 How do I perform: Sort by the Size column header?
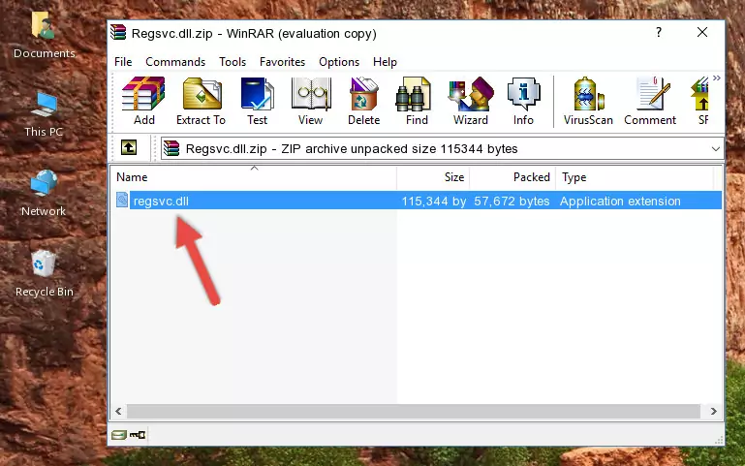coord(433,177)
